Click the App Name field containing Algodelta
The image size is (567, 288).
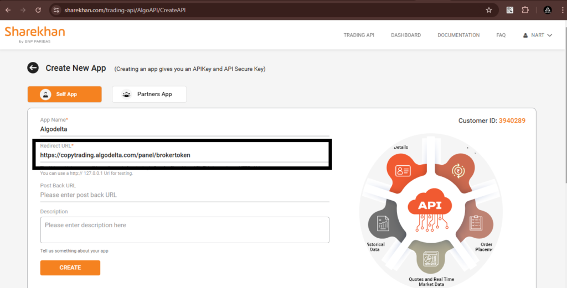click(x=185, y=129)
